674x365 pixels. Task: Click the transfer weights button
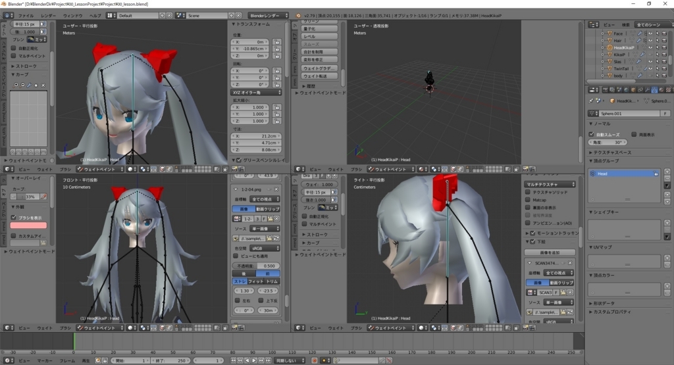coord(319,76)
